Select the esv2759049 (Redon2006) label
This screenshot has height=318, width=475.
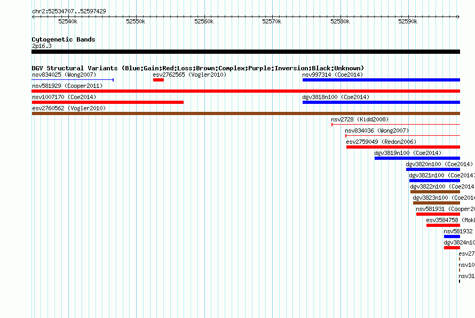382,142
